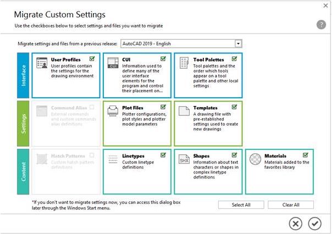Click the CUI file icon

(113, 63)
